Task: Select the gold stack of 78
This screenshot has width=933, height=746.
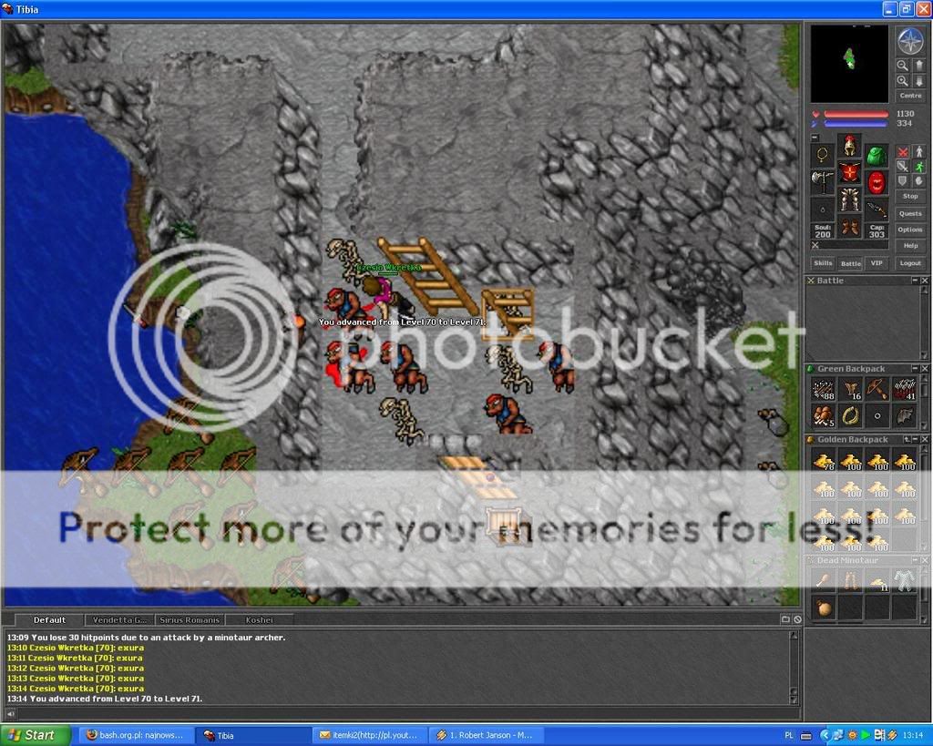Action: tap(824, 461)
